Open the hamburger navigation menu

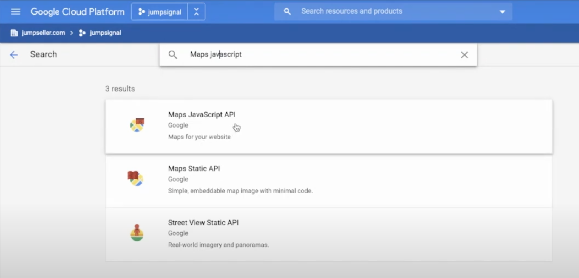[x=15, y=11]
